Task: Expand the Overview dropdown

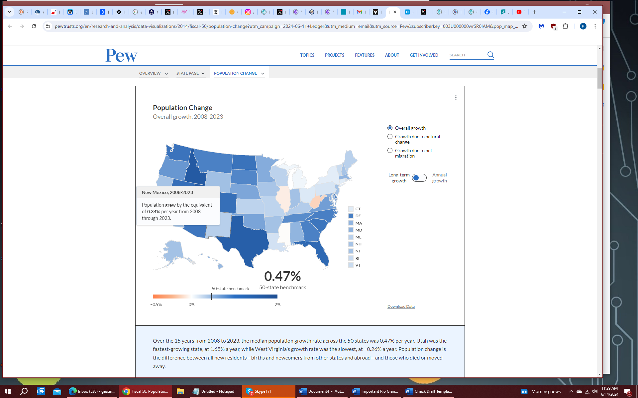Action: coord(154,73)
